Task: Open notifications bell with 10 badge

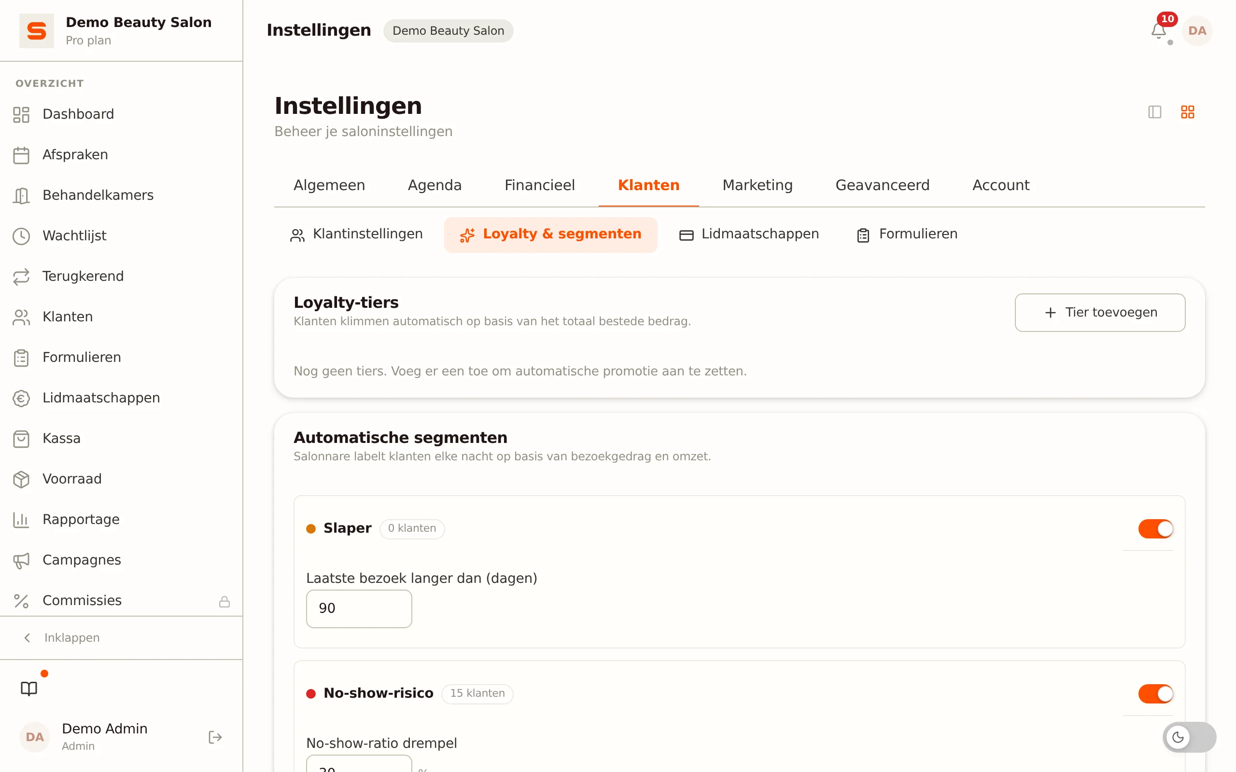Action: pyautogui.click(x=1159, y=30)
